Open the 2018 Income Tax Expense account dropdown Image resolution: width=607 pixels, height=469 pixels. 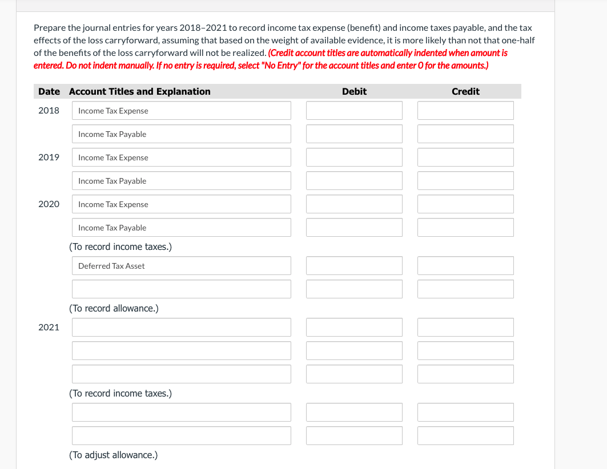click(x=181, y=110)
